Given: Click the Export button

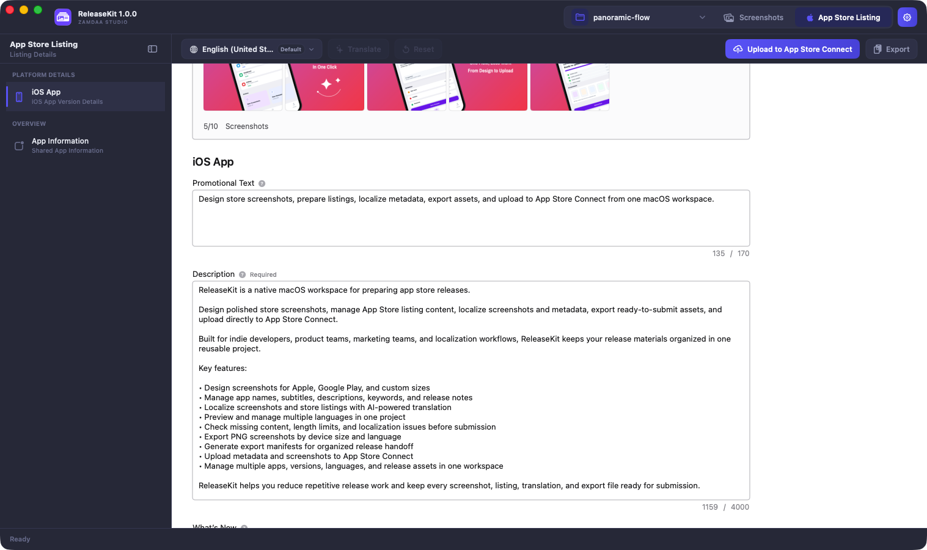Looking at the screenshot, I should (x=892, y=50).
